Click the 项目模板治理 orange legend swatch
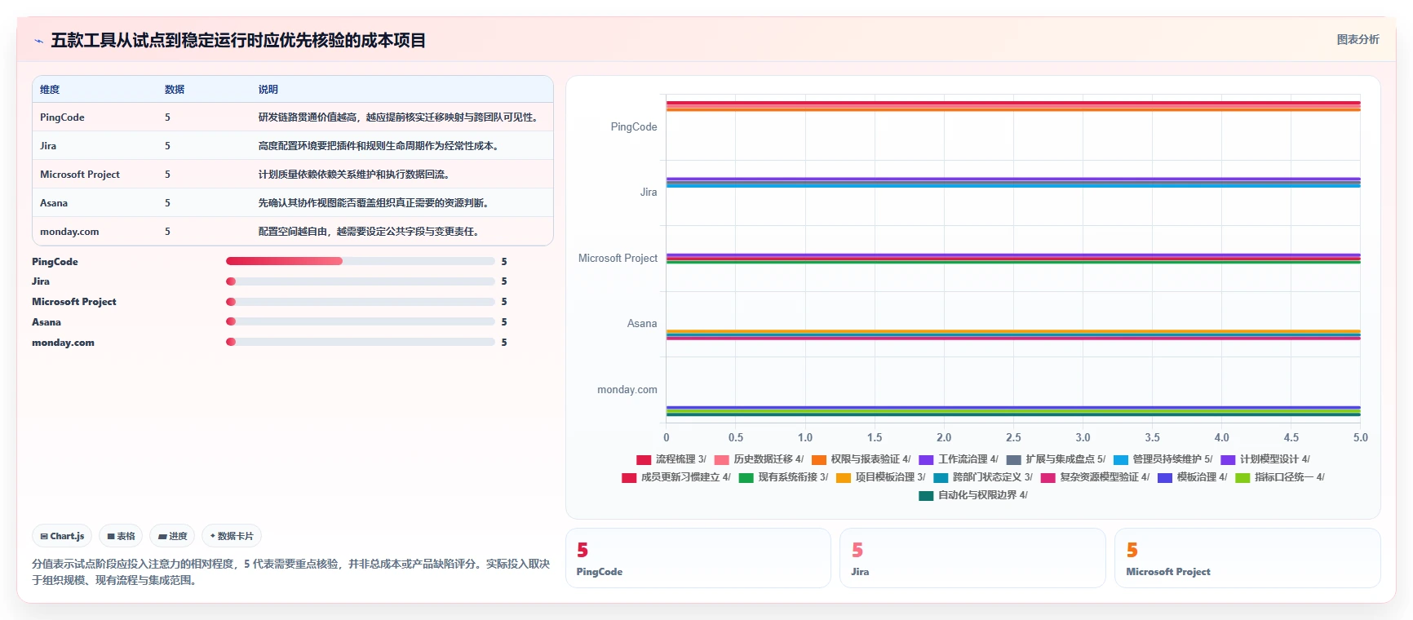The height and width of the screenshot is (620, 1413). click(x=844, y=477)
